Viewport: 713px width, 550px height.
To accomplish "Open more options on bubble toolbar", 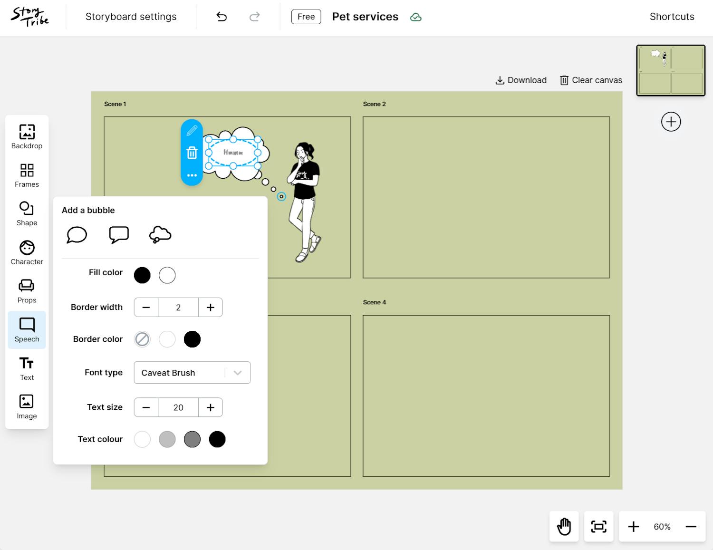I will [192, 175].
